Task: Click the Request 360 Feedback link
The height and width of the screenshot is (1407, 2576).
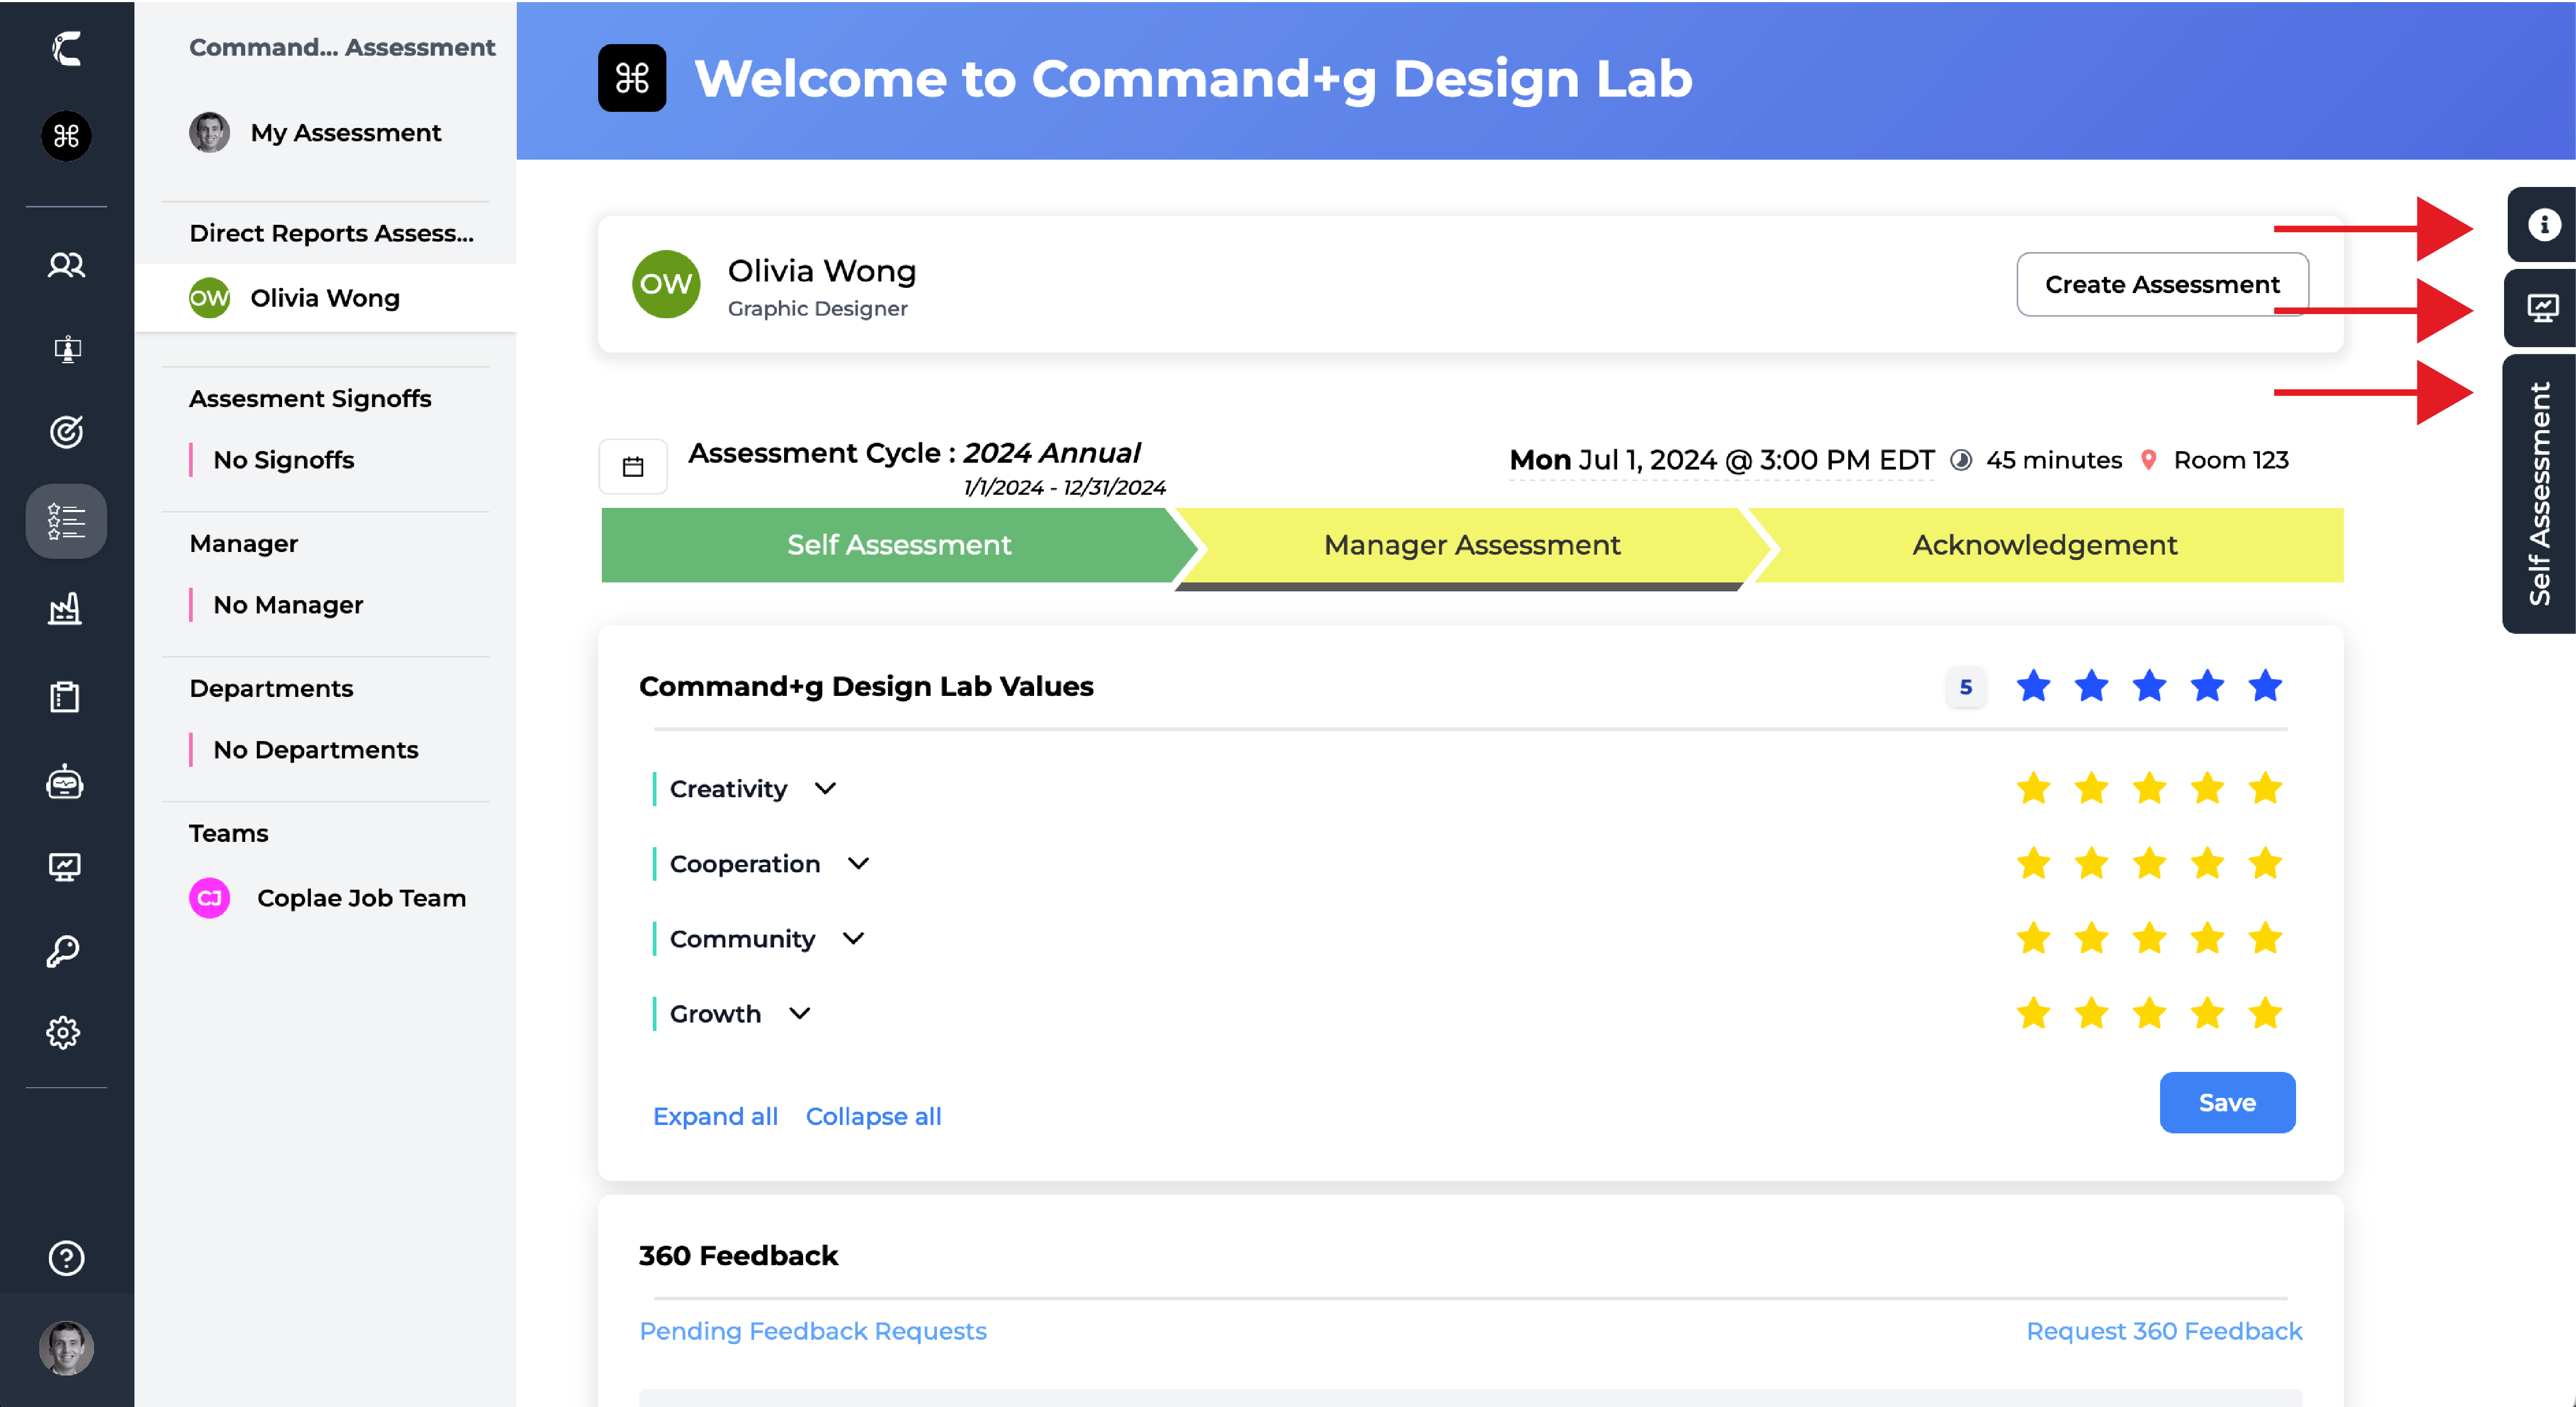Action: pyautogui.click(x=2164, y=1331)
